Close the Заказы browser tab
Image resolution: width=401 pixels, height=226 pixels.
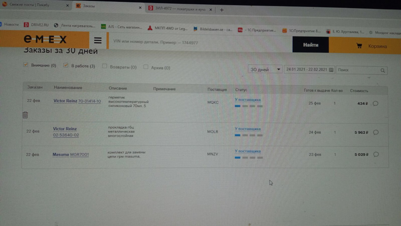pos(140,8)
